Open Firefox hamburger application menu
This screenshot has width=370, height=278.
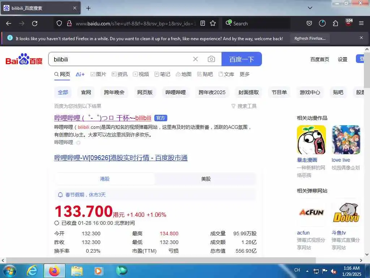click(361, 23)
